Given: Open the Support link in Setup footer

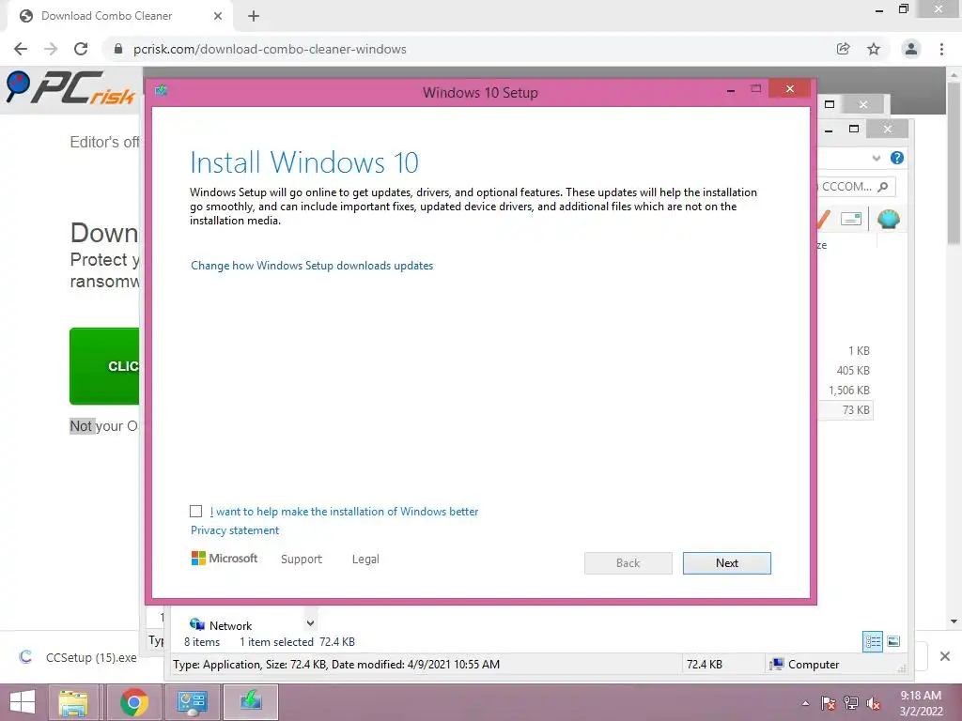Looking at the screenshot, I should tap(302, 560).
